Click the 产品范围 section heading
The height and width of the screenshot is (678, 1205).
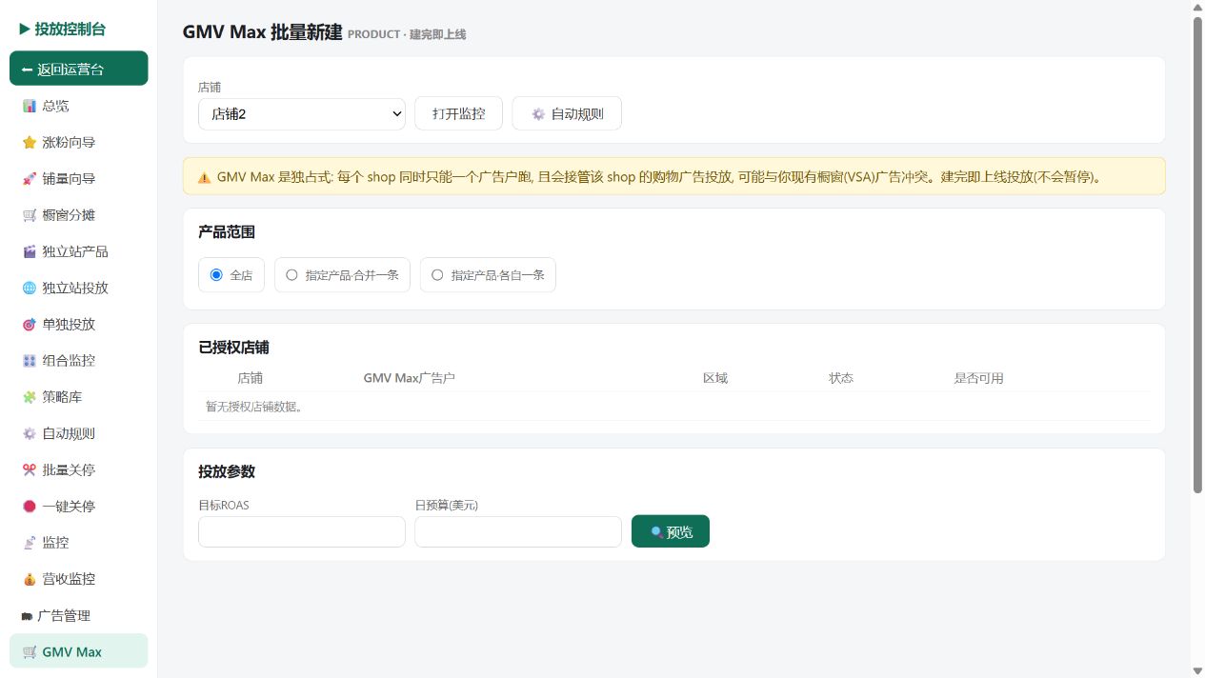click(x=227, y=232)
